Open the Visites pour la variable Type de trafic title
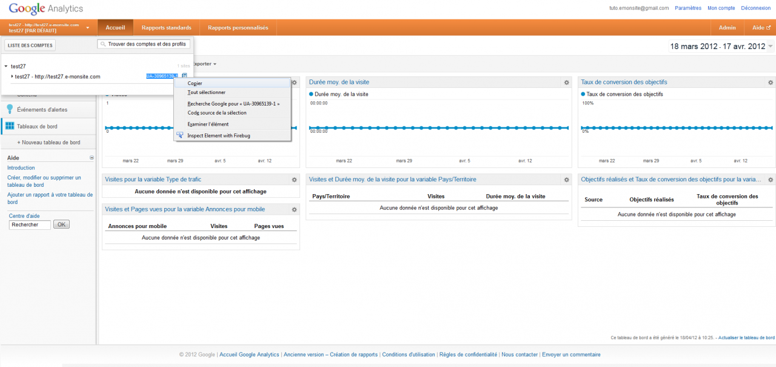Screen dimensions: 776x367 [153, 180]
